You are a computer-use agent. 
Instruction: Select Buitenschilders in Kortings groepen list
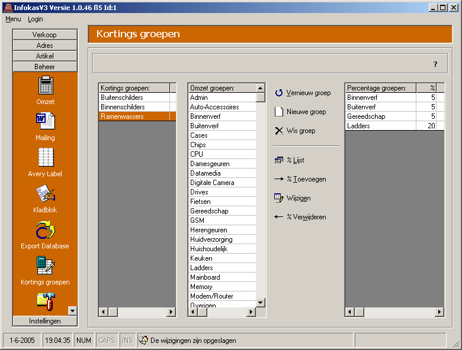(x=122, y=98)
